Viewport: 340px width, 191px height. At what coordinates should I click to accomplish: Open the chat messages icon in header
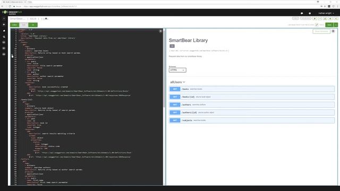pos(302,13)
